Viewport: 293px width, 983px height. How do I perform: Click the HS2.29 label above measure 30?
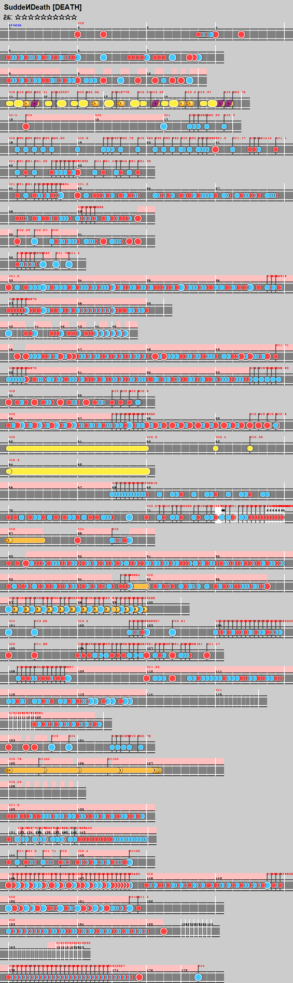[x=23, y=230]
